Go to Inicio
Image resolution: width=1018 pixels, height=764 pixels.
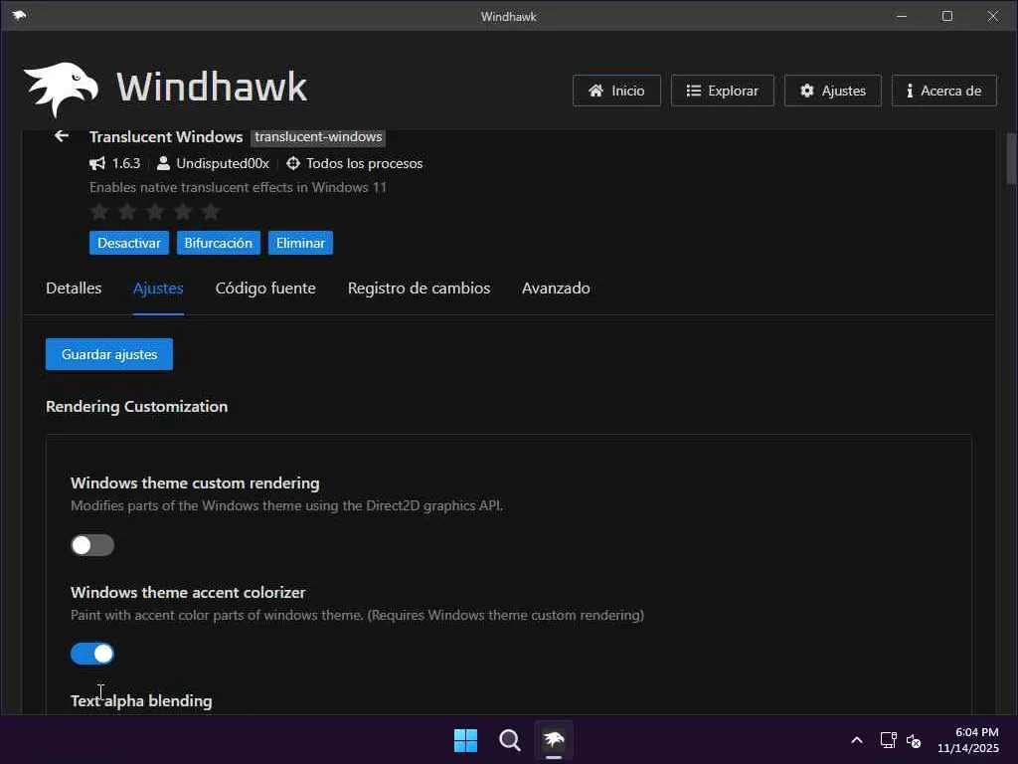tap(616, 91)
